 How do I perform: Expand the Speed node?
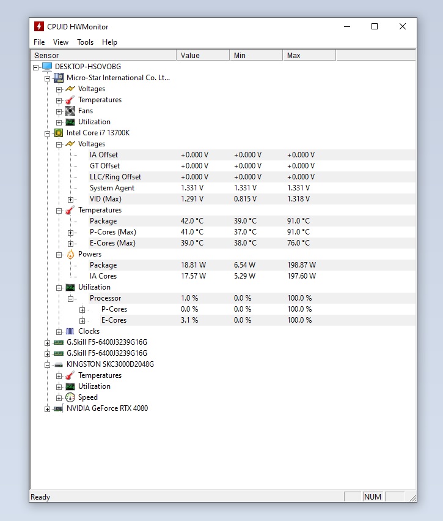(x=59, y=398)
